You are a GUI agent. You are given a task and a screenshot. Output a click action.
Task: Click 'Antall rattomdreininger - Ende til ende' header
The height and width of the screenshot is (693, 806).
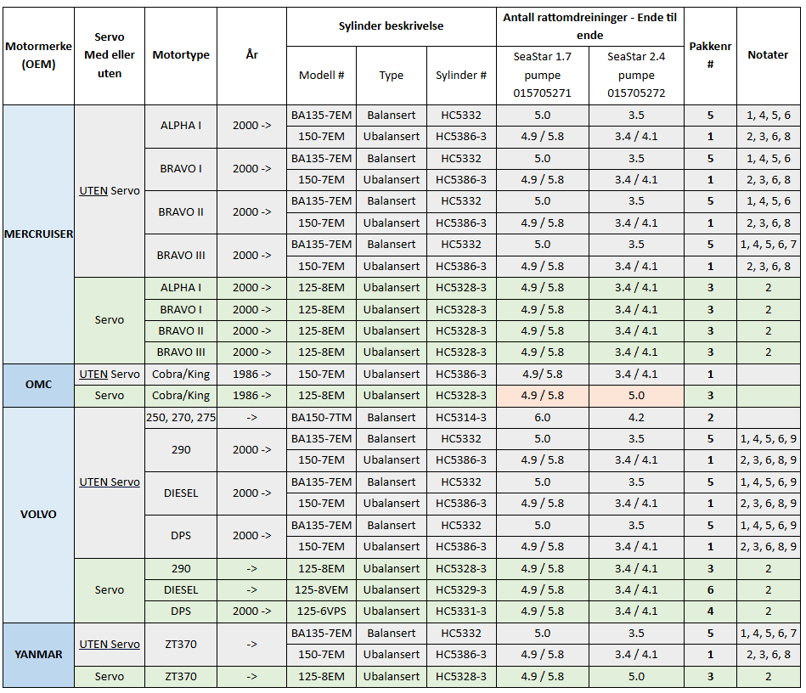(590, 26)
